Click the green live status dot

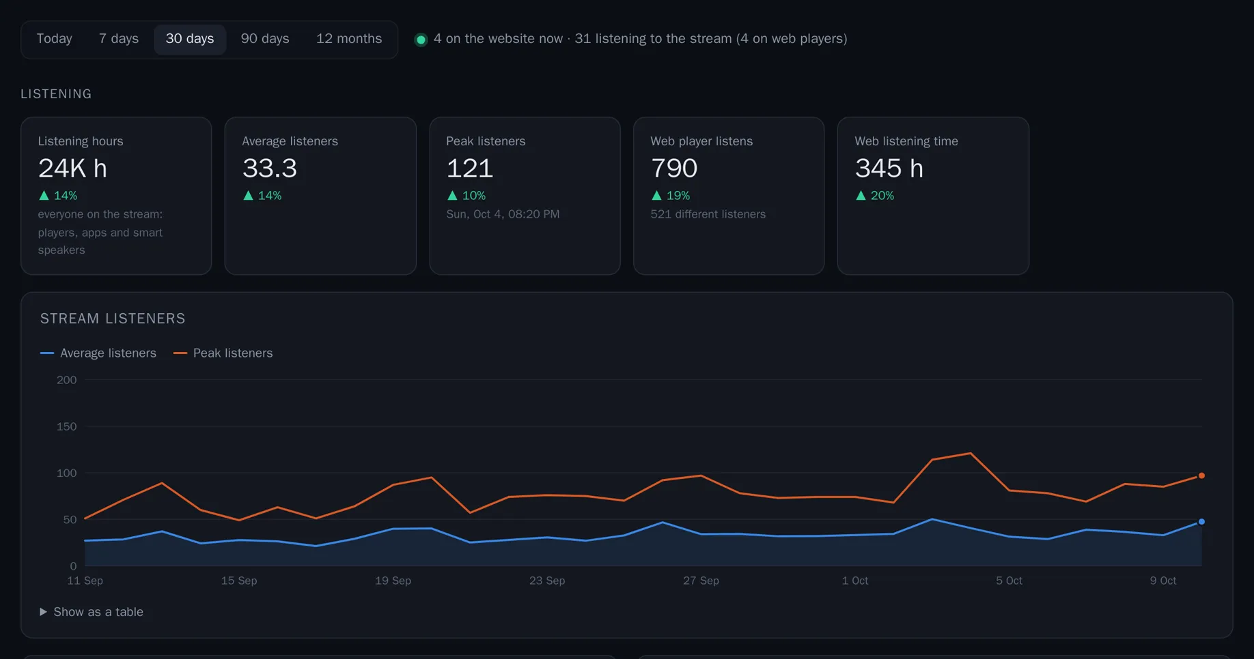pyautogui.click(x=421, y=40)
